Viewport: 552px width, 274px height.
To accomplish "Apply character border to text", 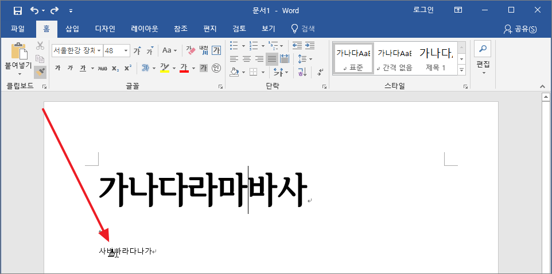I will coord(216,50).
